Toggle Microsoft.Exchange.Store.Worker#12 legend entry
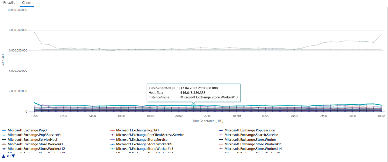This screenshot has height=162, width=388. (33, 149)
